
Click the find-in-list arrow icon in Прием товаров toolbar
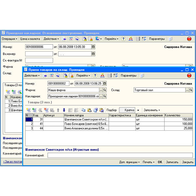click(x=45, y=76)
